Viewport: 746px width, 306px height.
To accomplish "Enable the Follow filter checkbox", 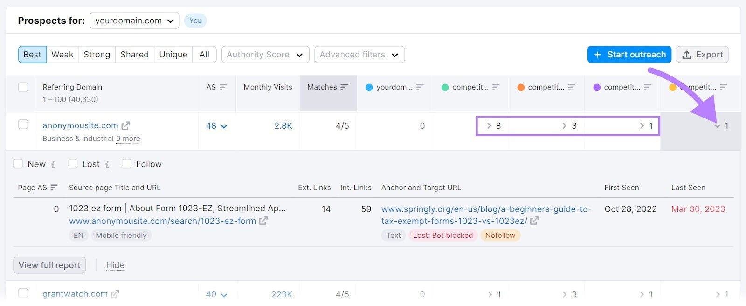I will (x=126, y=164).
